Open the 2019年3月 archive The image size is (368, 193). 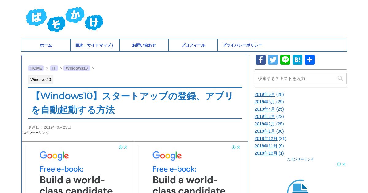click(265, 116)
